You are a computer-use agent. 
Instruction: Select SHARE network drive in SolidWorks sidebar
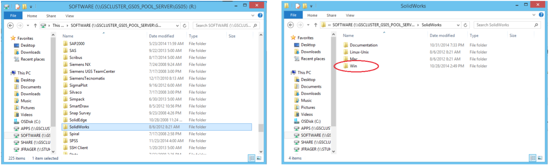312,142
